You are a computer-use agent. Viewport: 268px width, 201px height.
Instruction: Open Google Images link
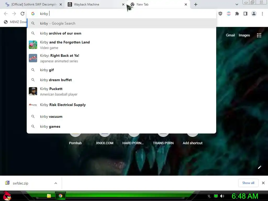pos(244,35)
